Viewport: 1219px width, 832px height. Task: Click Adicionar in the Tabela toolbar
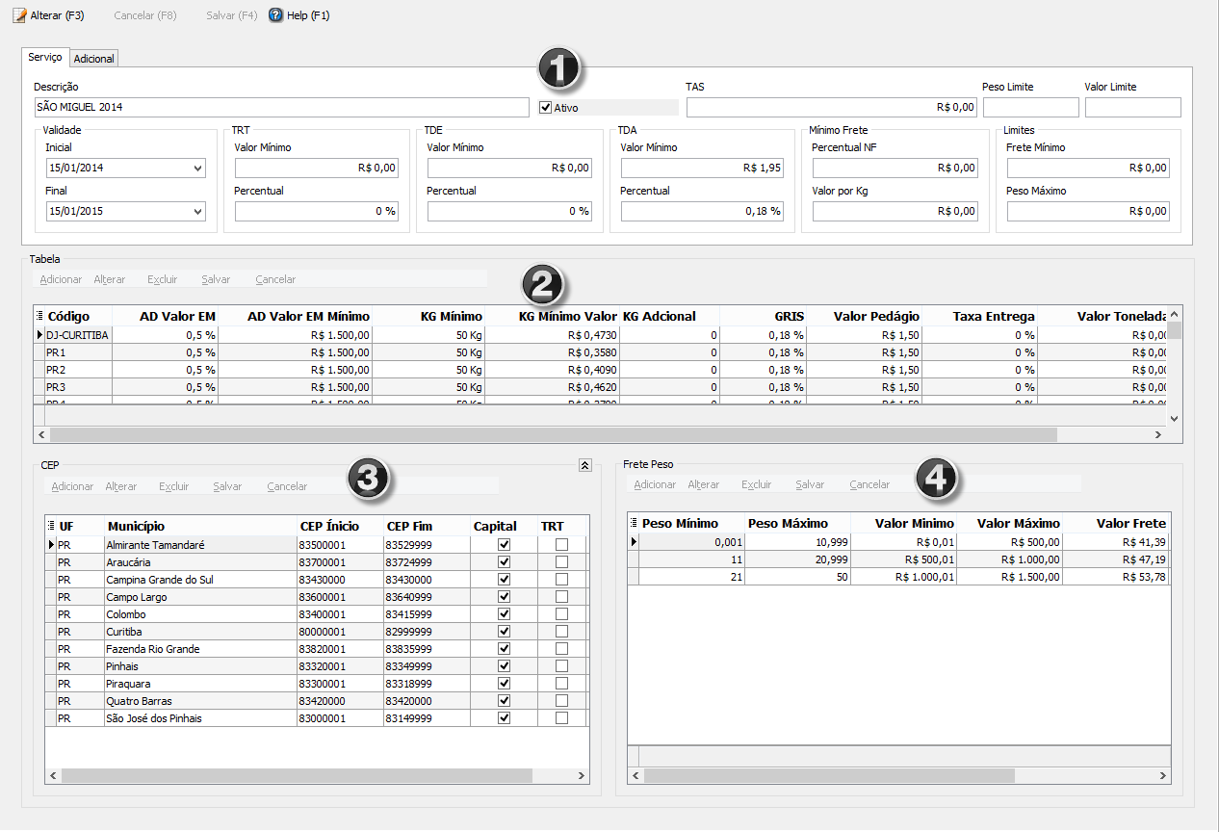61,279
